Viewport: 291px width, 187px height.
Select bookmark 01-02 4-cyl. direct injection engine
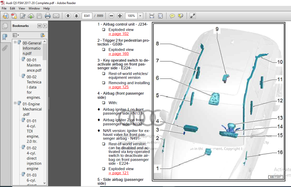pyautogui.click(x=34, y=158)
